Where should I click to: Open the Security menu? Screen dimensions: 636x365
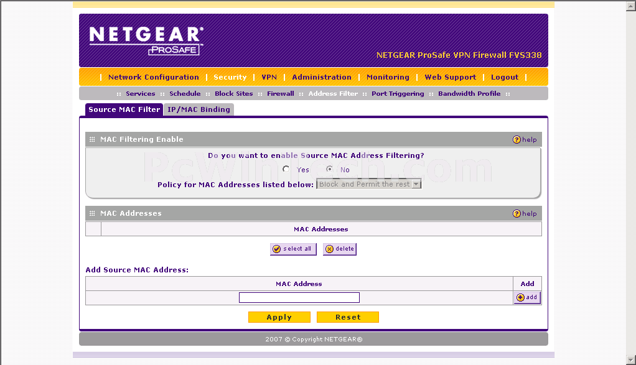coord(230,77)
